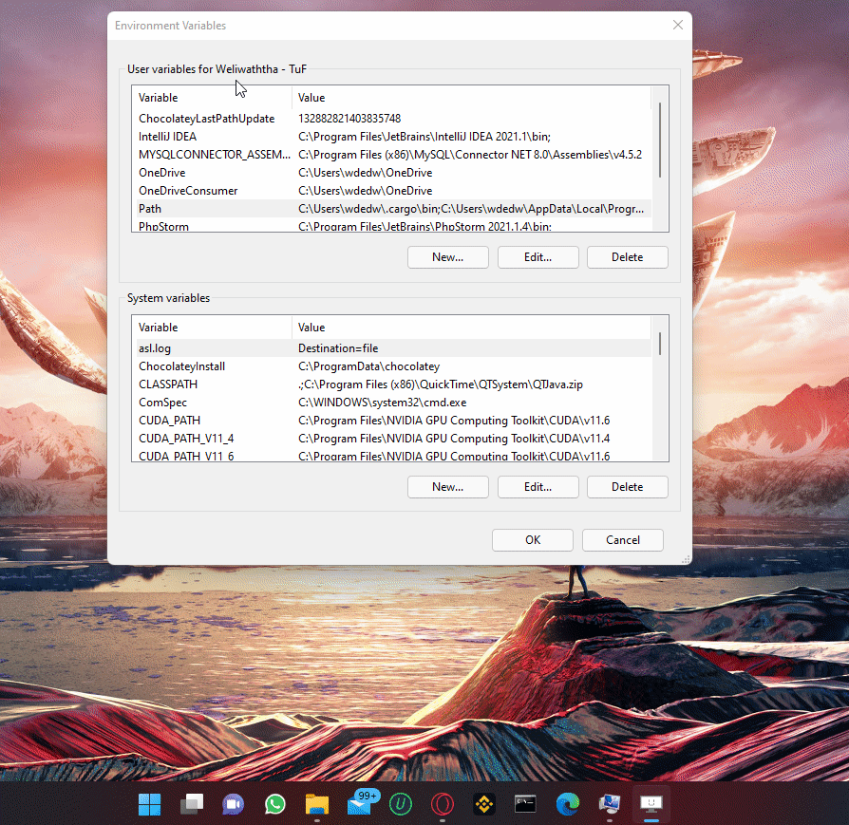Screen dimensions: 849x825
Task: Confirm the dialog with OK
Action: (x=533, y=539)
